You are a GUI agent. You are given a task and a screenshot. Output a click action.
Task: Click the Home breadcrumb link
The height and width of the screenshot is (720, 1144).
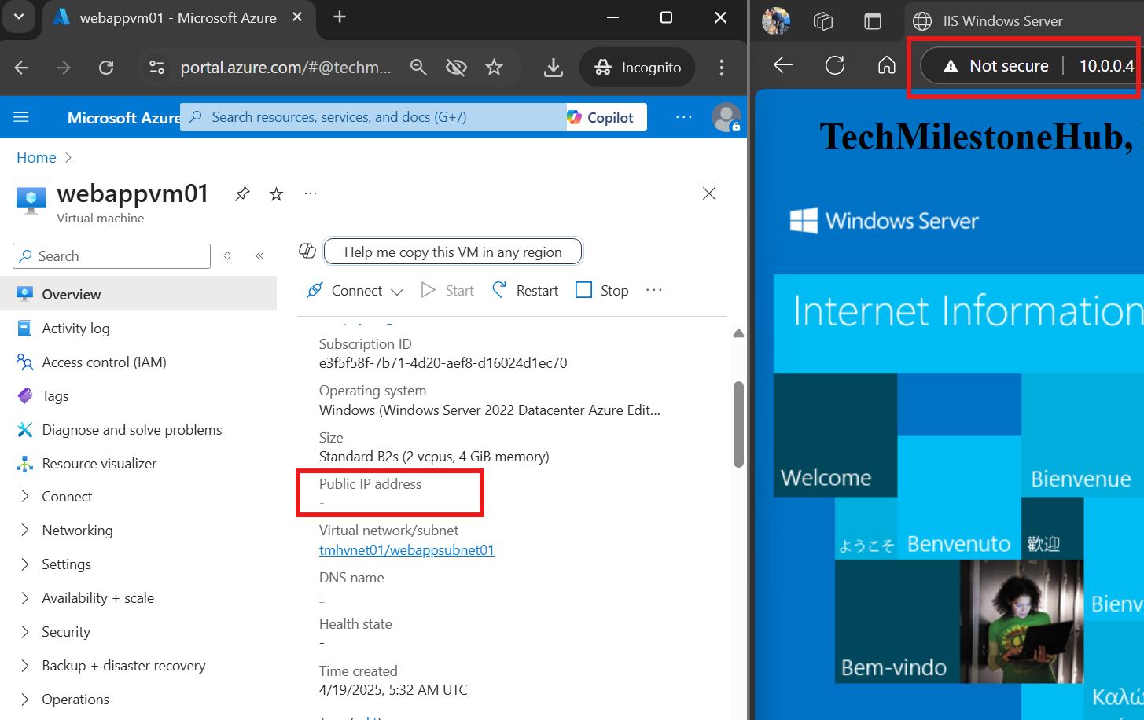tap(36, 157)
